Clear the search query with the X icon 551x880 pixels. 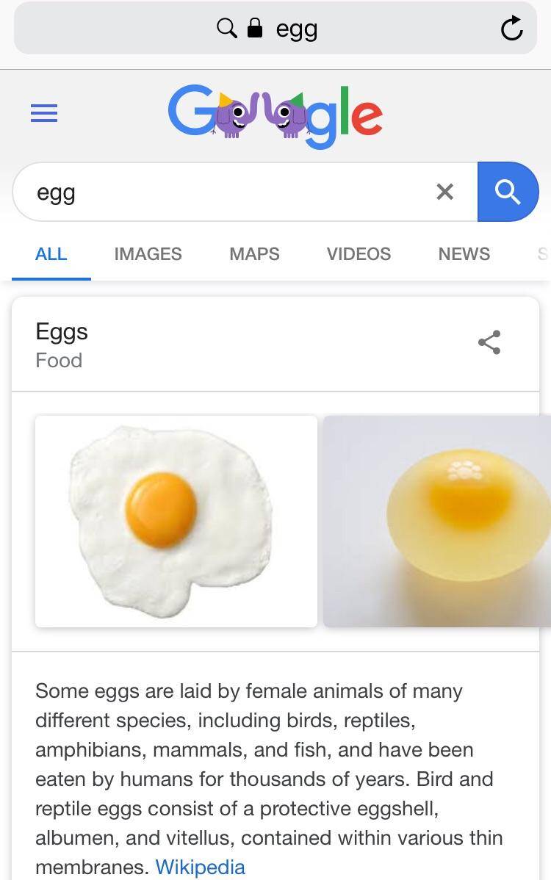point(444,192)
